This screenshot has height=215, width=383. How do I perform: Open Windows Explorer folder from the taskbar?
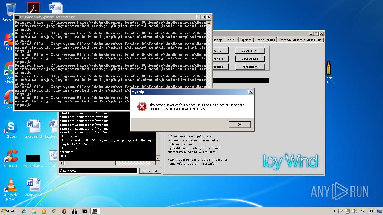[x=34, y=211]
